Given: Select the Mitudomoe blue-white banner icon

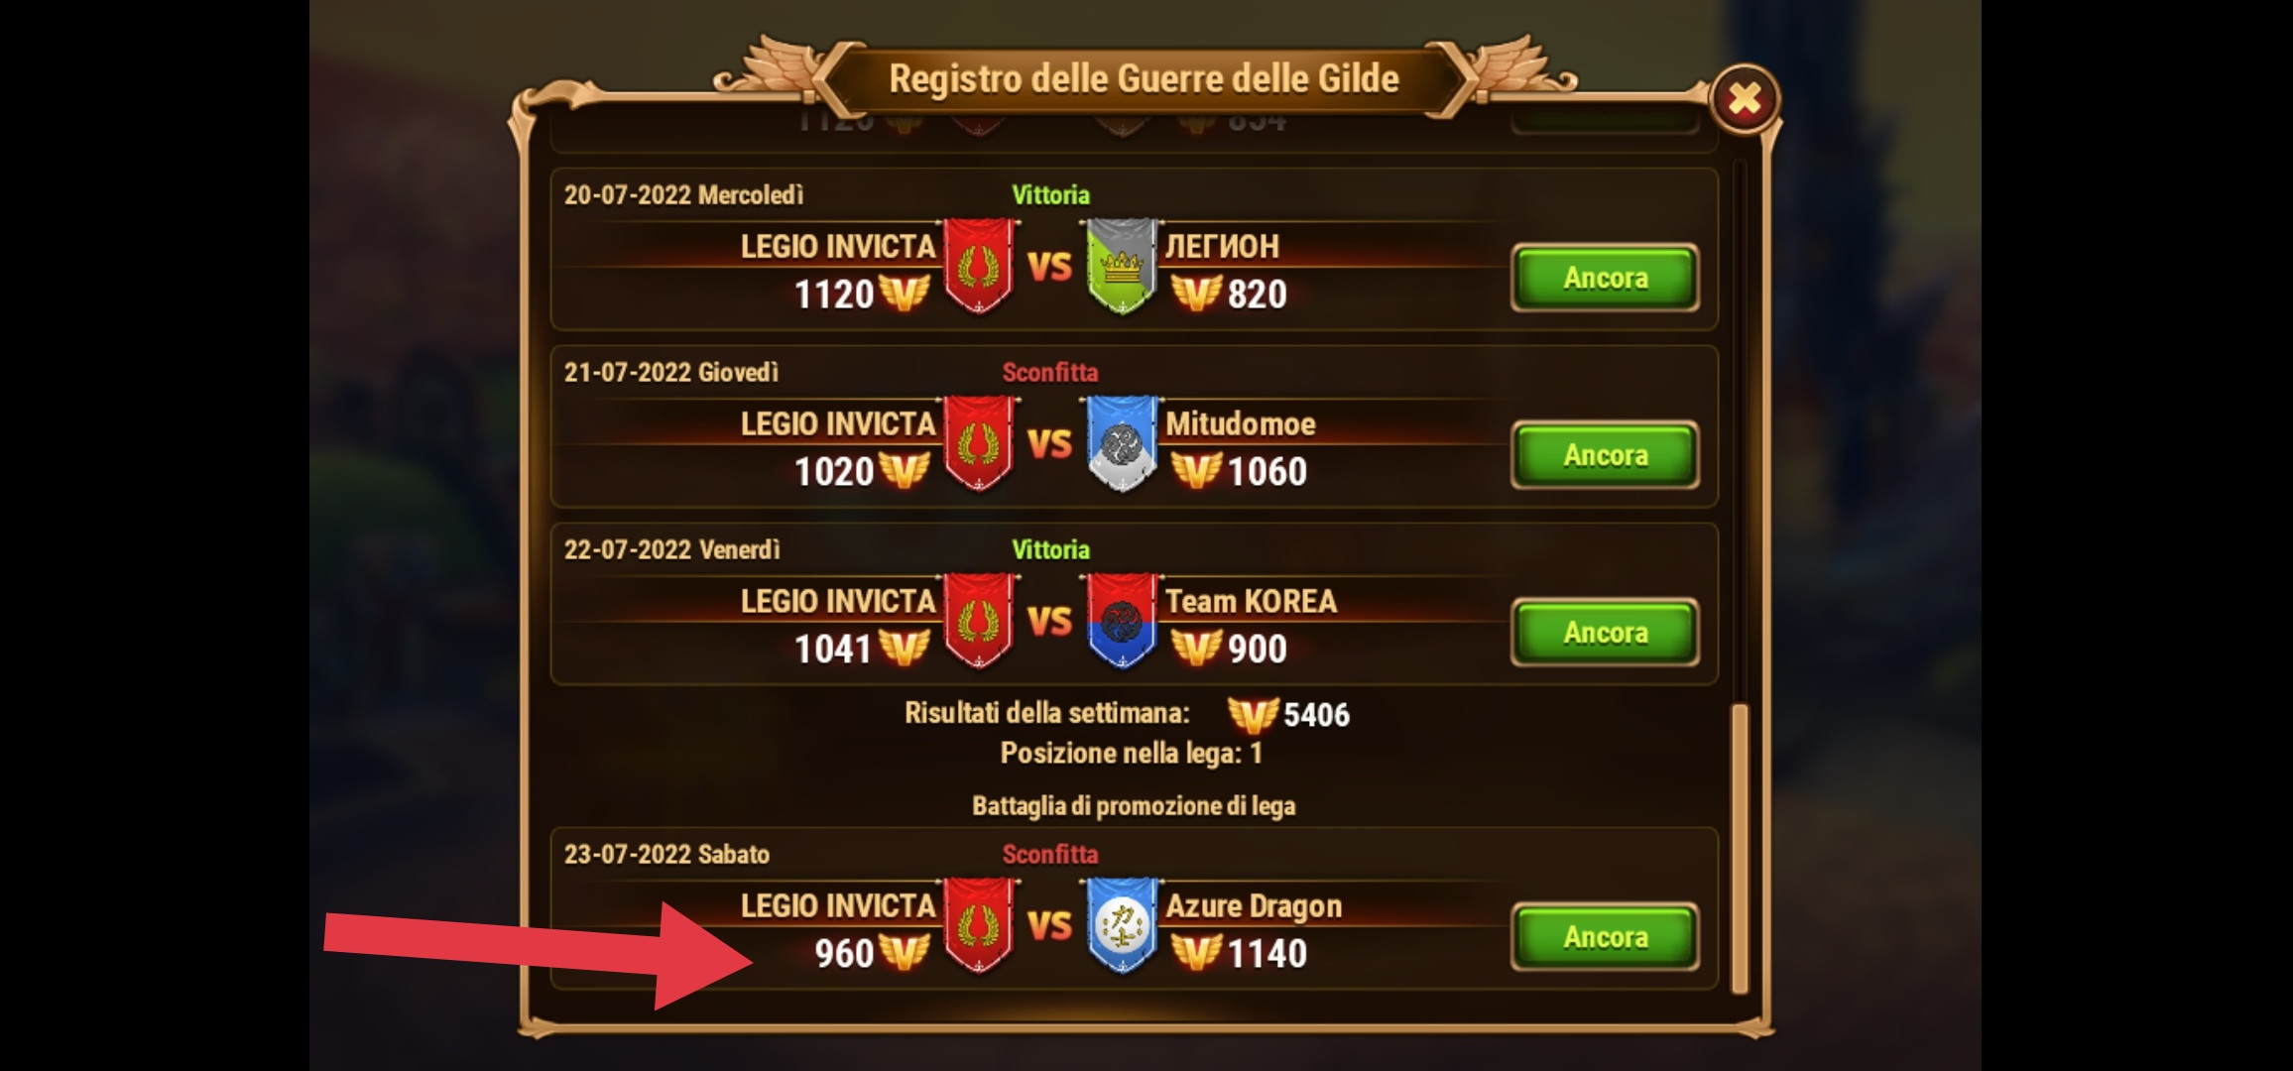Looking at the screenshot, I should tap(1122, 443).
